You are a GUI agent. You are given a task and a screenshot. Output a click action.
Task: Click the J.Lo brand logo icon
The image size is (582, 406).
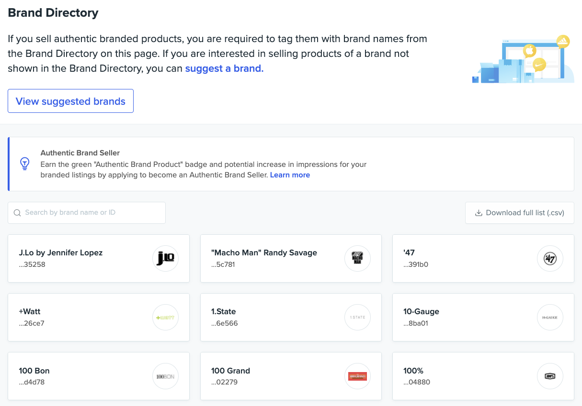(x=165, y=259)
